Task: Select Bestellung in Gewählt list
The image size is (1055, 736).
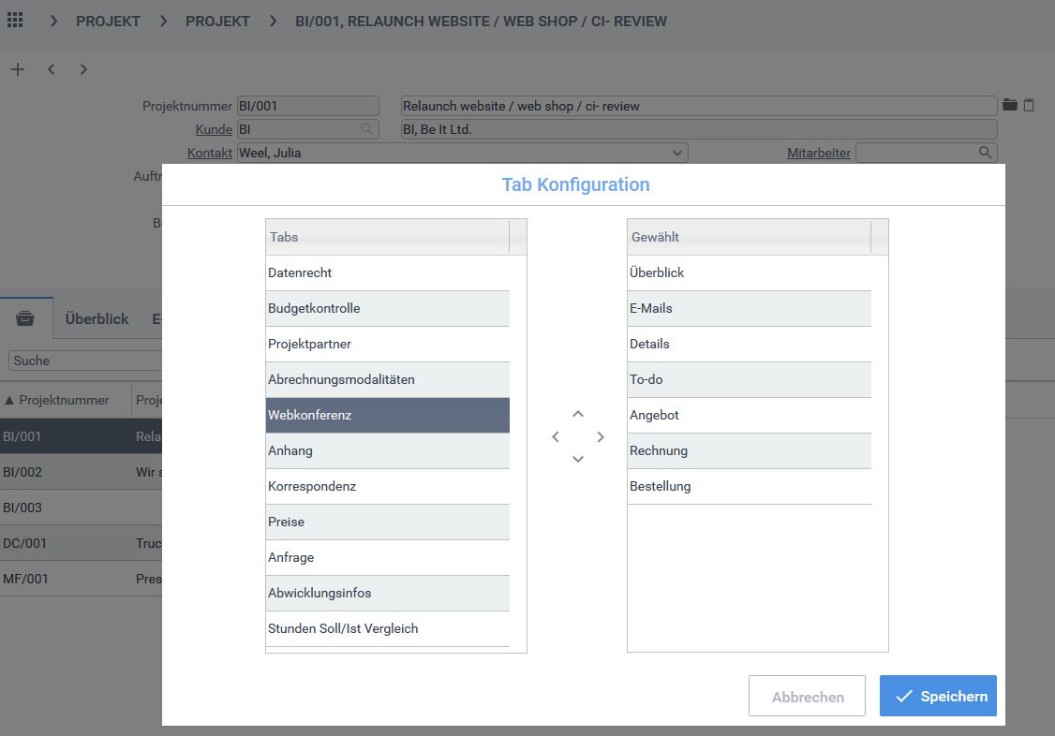Action: (750, 487)
